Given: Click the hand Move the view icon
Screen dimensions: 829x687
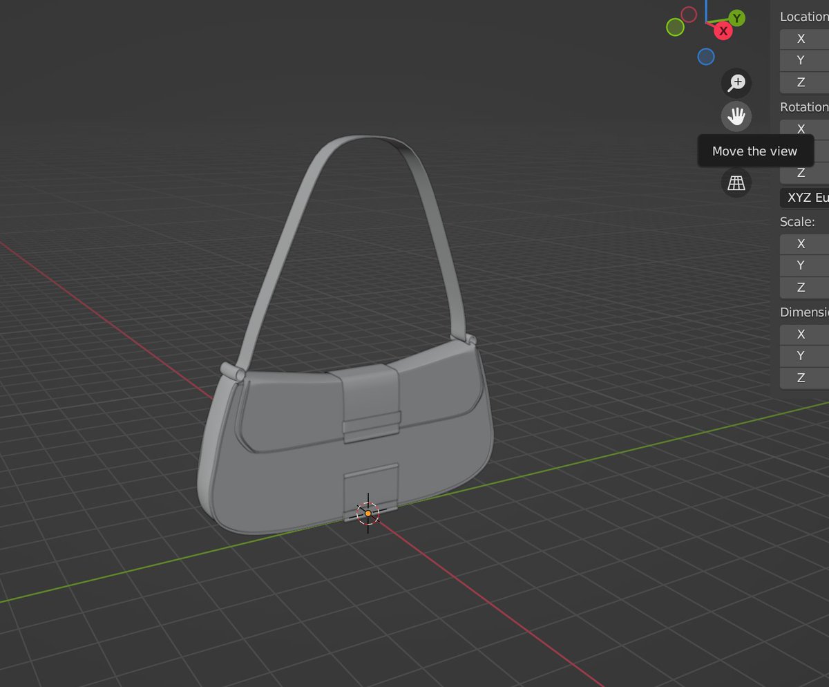Looking at the screenshot, I should click(736, 116).
